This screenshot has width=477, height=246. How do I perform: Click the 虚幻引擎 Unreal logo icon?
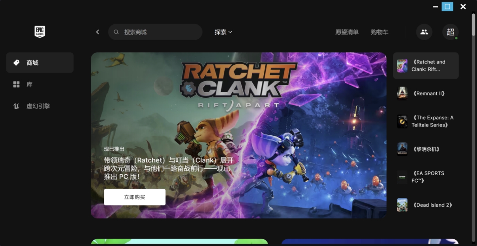click(17, 106)
